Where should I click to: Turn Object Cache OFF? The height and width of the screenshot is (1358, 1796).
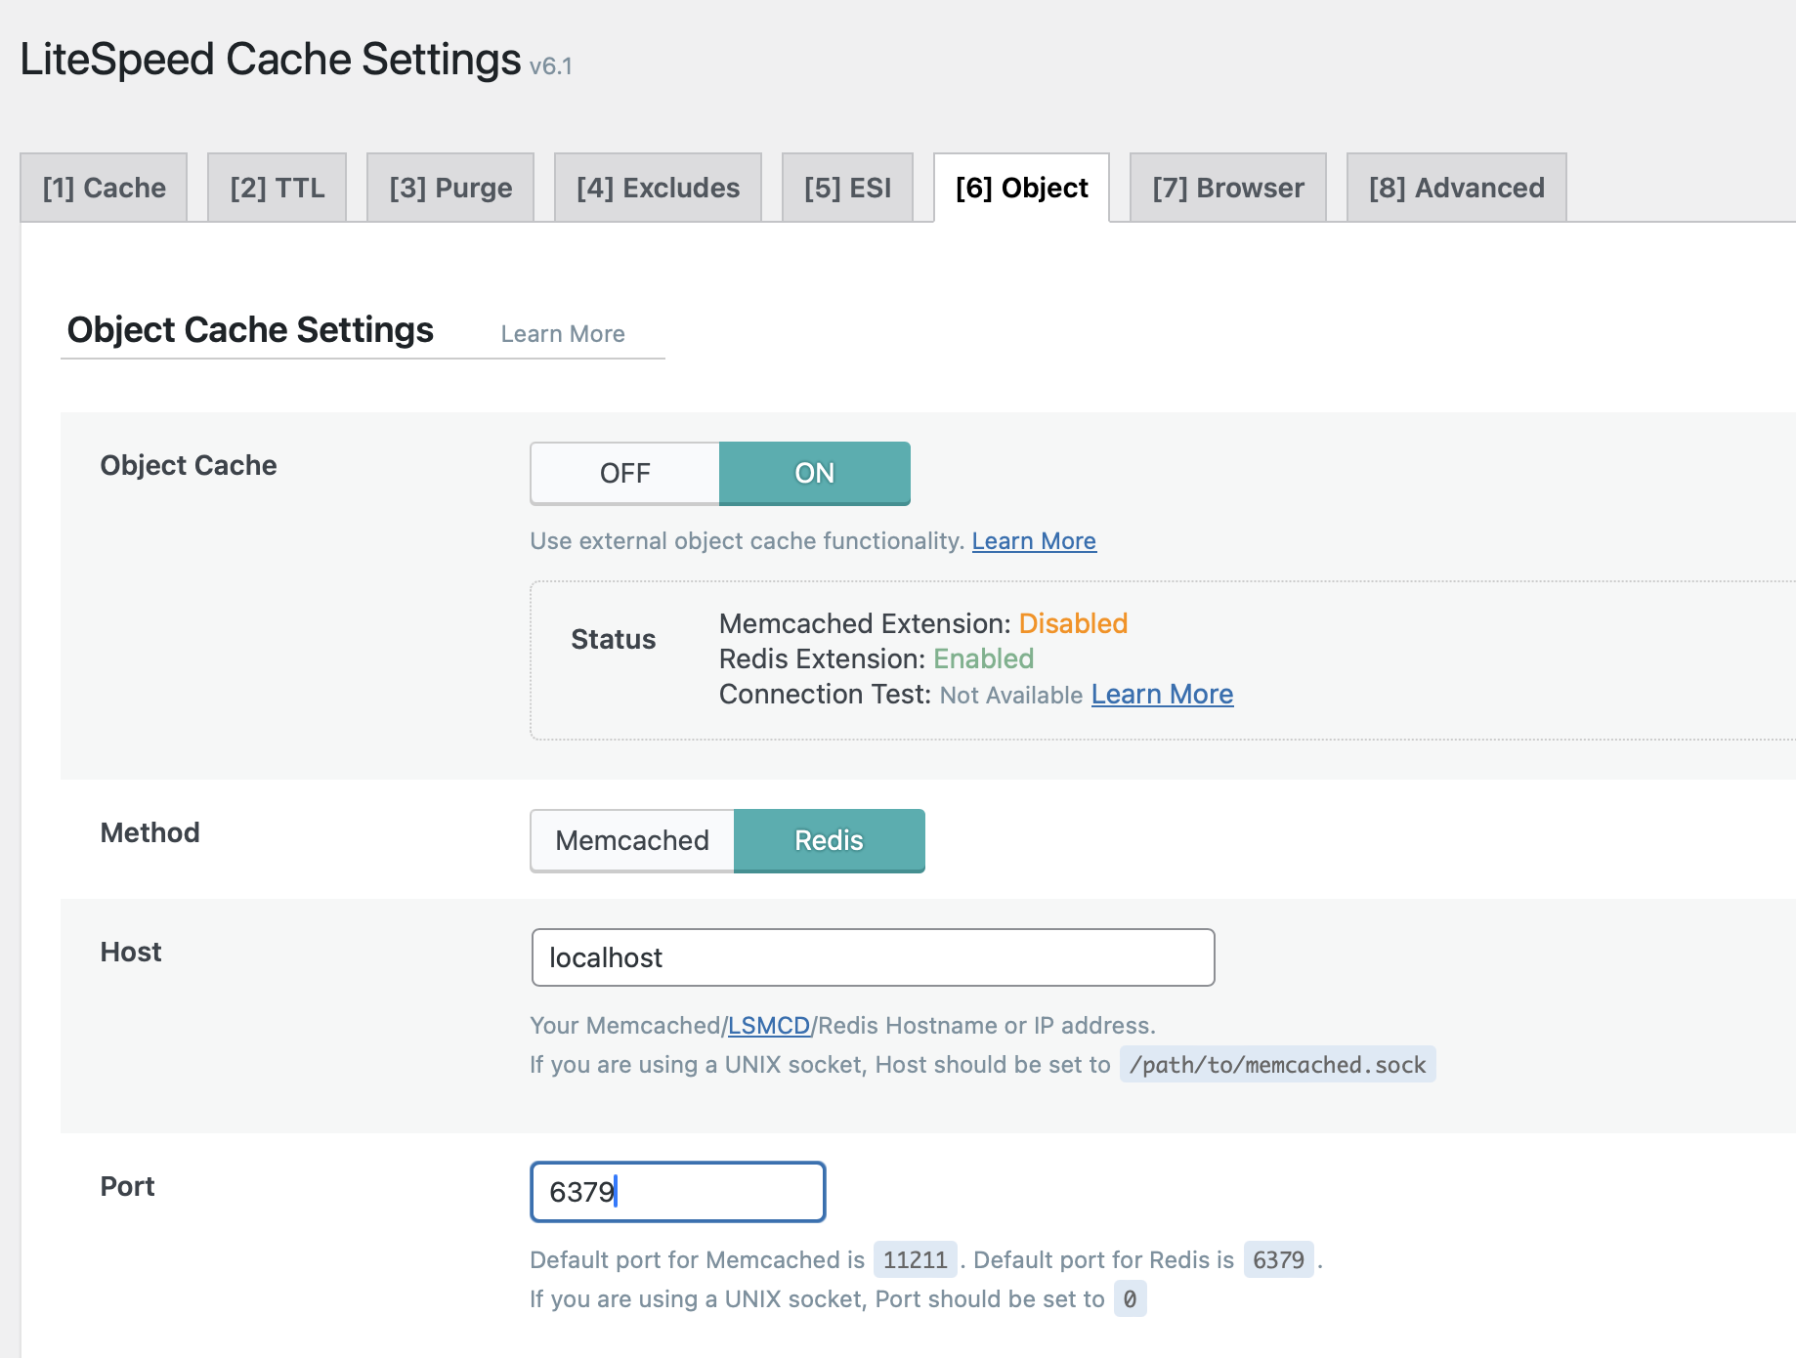point(624,474)
